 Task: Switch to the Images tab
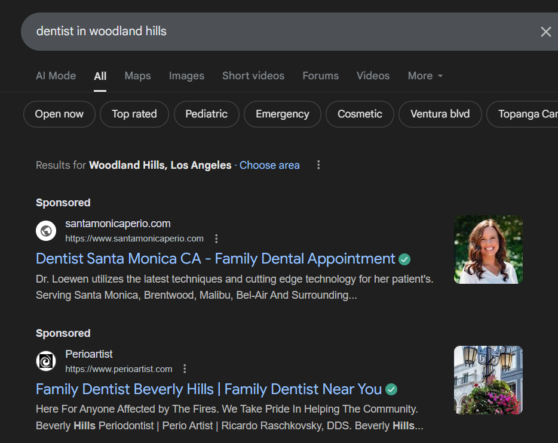[186, 76]
